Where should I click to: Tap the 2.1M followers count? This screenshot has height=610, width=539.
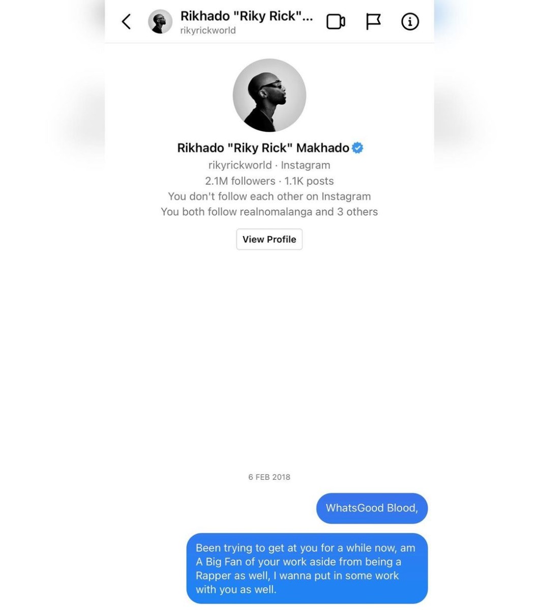point(240,181)
